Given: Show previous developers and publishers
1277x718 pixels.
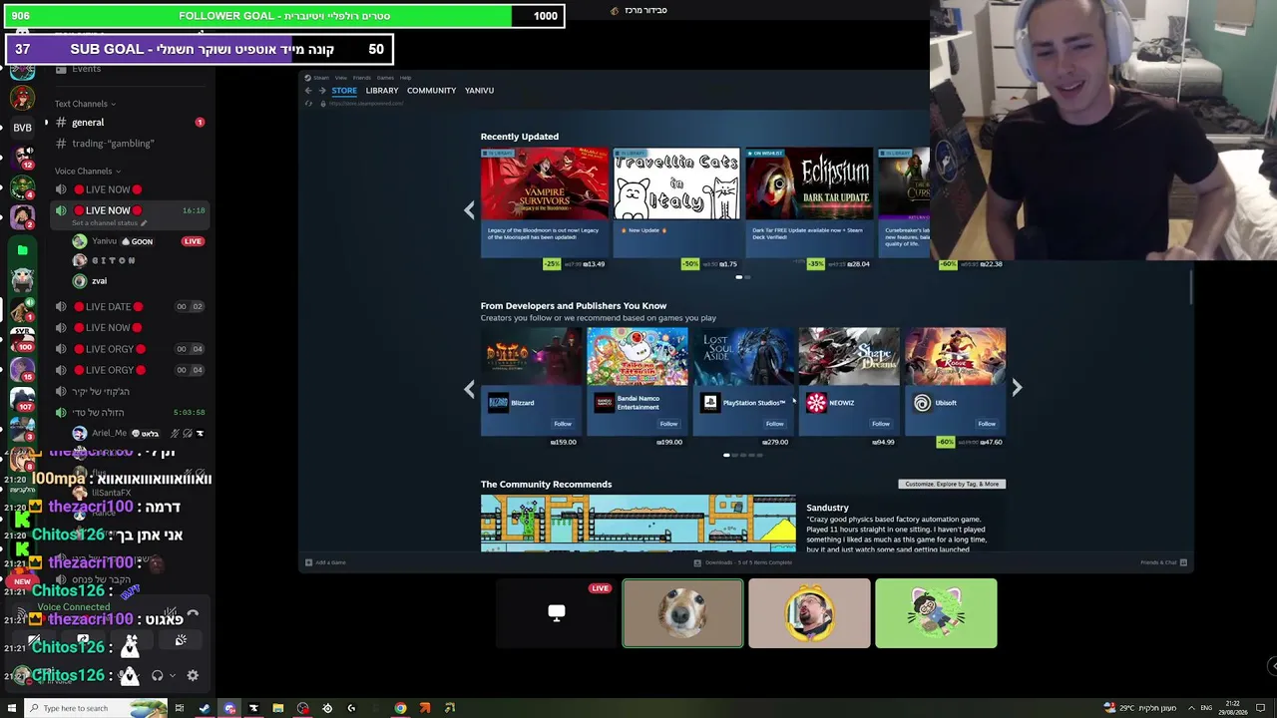Looking at the screenshot, I should [470, 389].
